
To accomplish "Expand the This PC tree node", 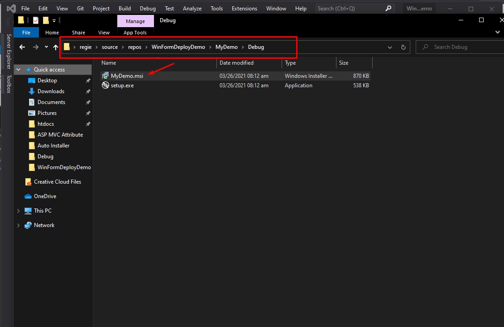I will [x=19, y=211].
